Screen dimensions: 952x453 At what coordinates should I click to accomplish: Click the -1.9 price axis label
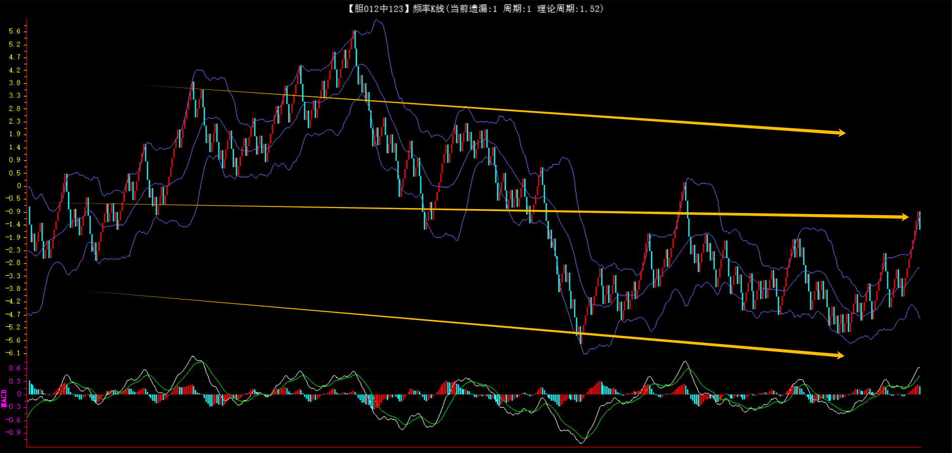(x=13, y=237)
